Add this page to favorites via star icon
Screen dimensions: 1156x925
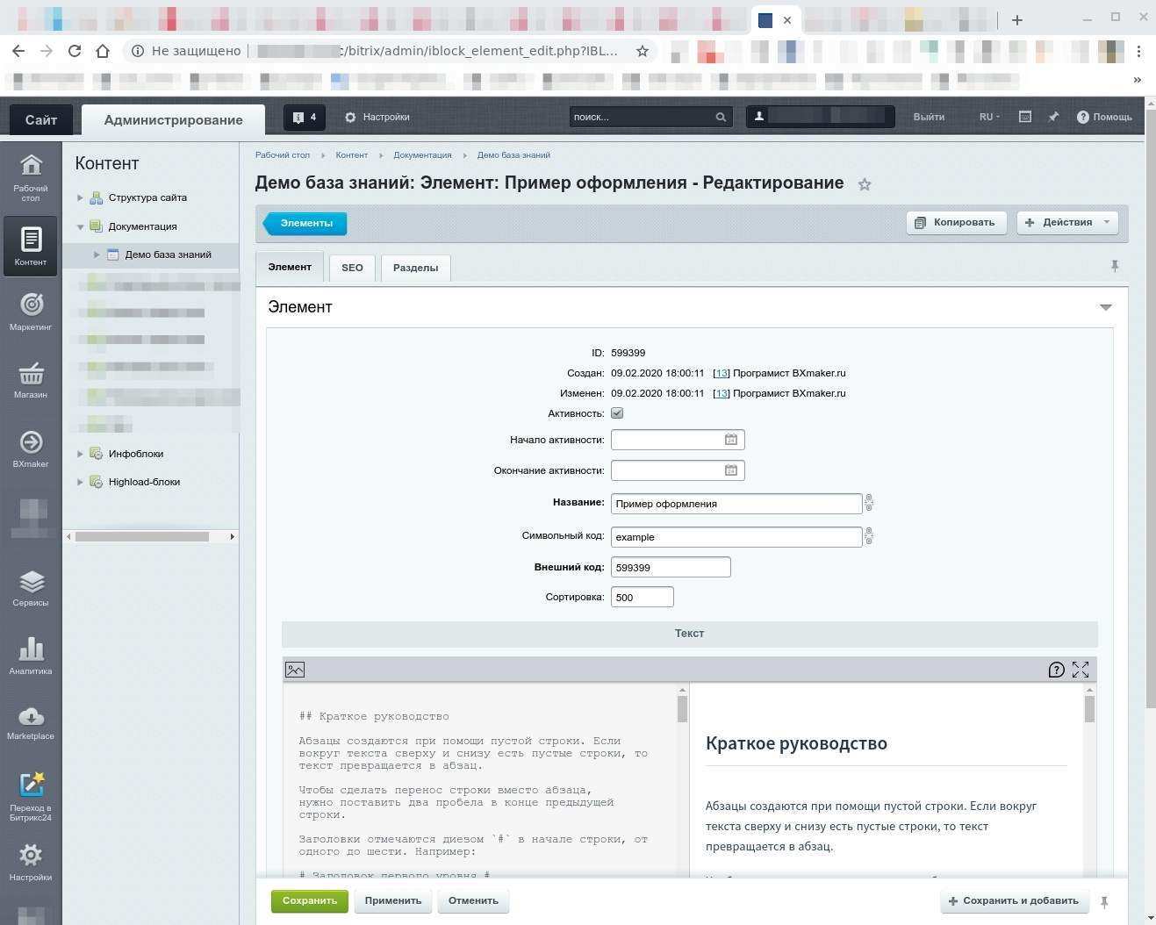pos(865,184)
